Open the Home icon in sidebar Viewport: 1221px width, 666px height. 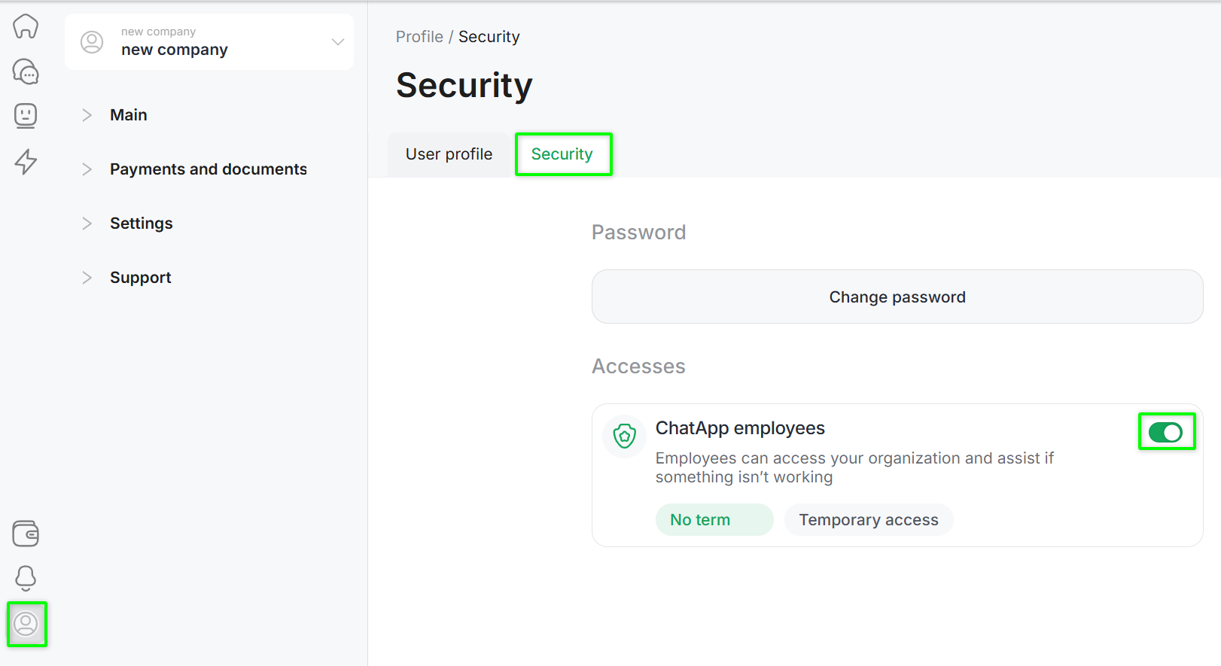(x=26, y=26)
